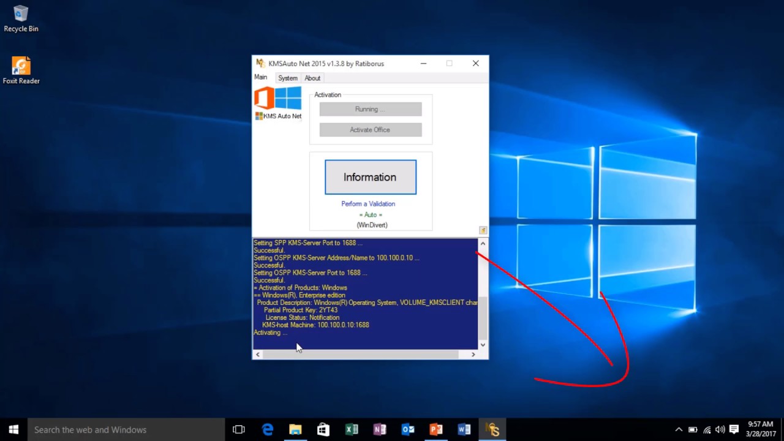
Task: Open the Windows Store taskbar icon
Action: coord(323,429)
